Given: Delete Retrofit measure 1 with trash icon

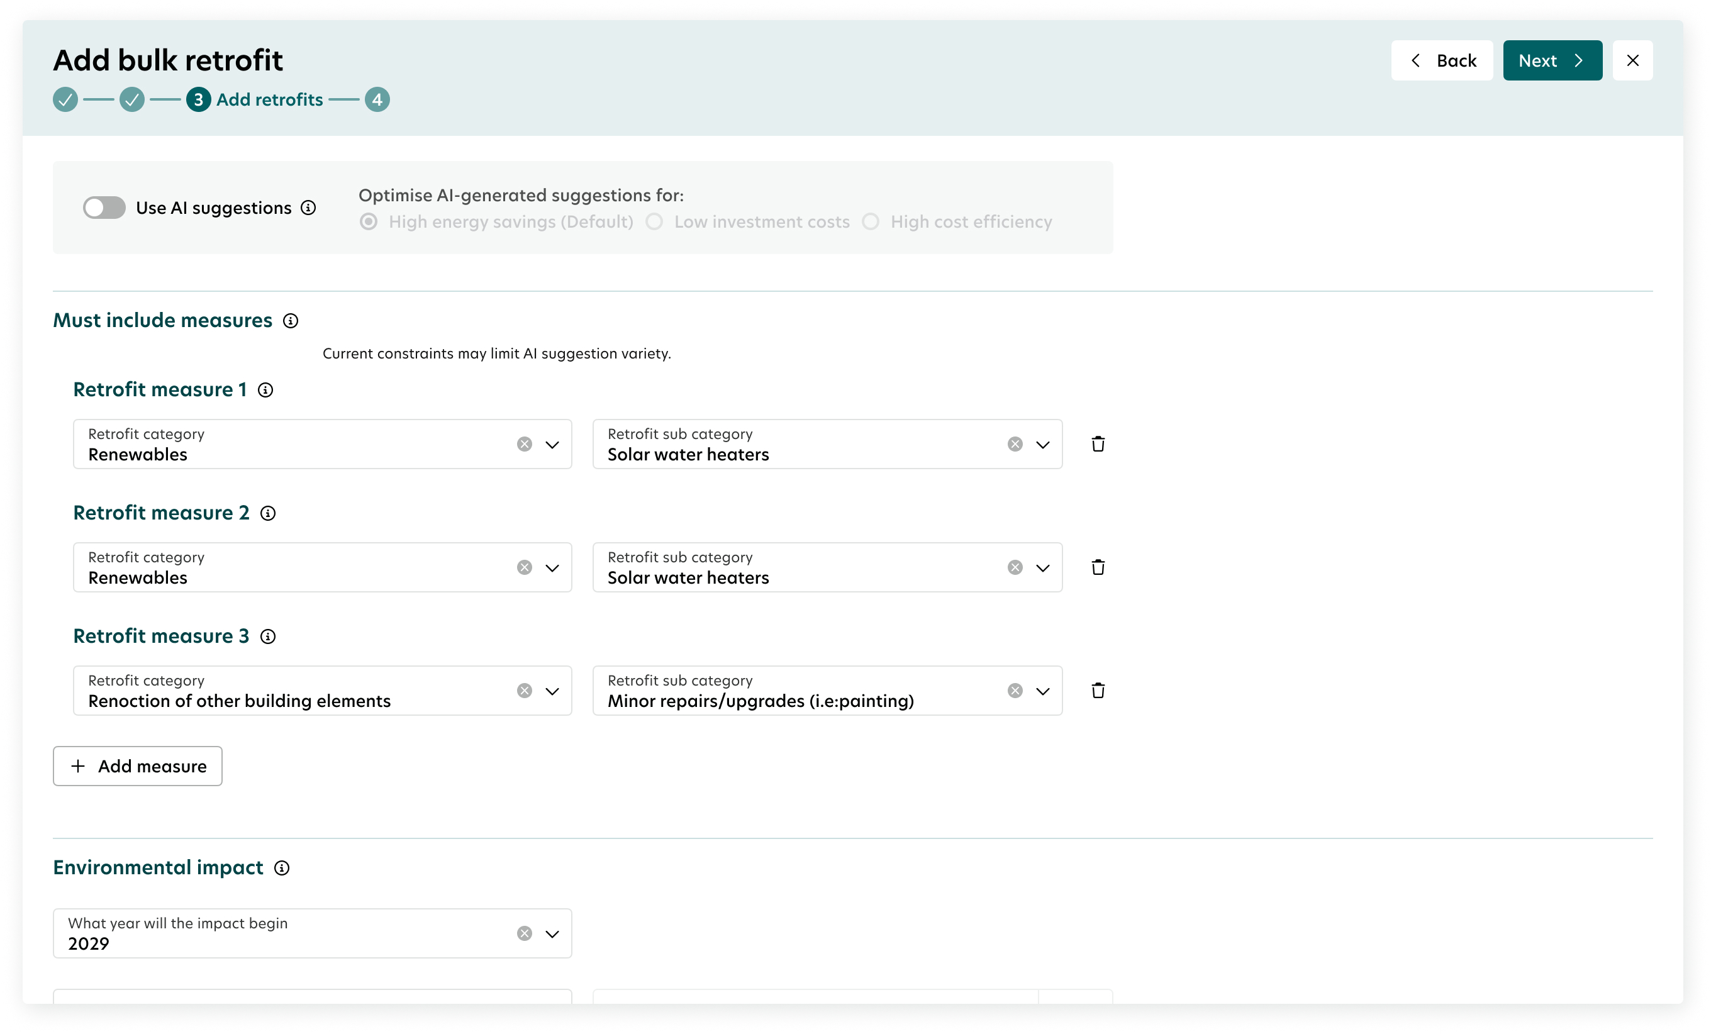Looking at the screenshot, I should [1098, 444].
